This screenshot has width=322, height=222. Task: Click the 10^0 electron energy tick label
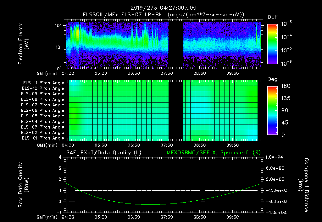pos(58,68)
